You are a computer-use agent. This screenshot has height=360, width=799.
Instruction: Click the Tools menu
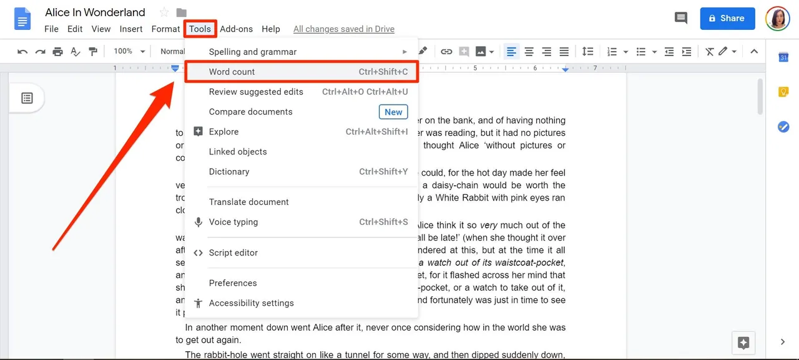tap(200, 29)
